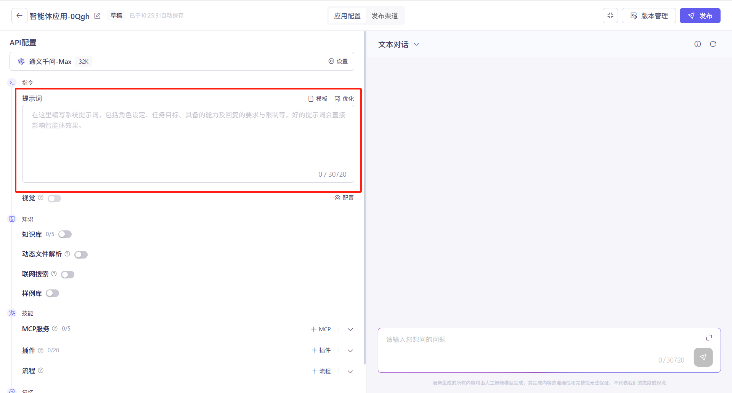Click the 草稿 draft status tag

point(116,16)
